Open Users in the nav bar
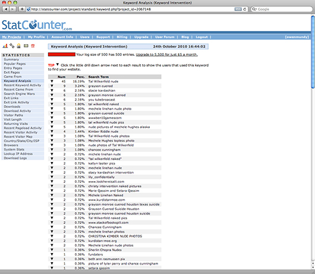Viewport: 315px width, 274px height. (x=85, y=37)
